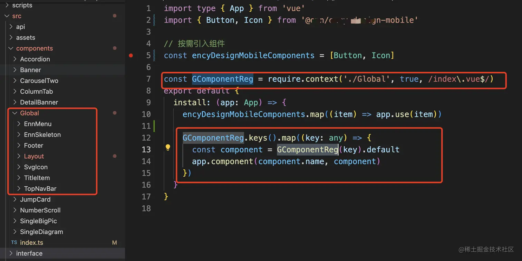Click line number 12 in the gutter
The image size is (522, 261).
coord(146,138)
